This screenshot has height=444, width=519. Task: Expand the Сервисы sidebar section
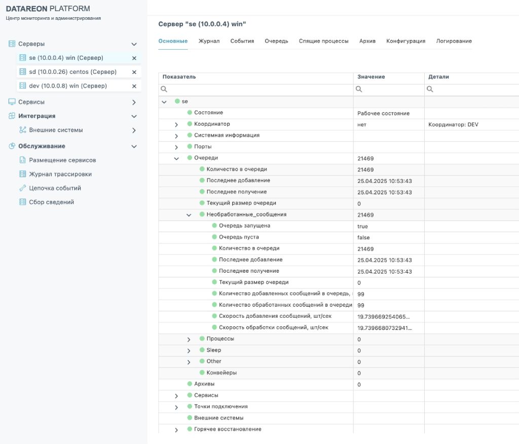pyautogui.click(x=134, y=102)
